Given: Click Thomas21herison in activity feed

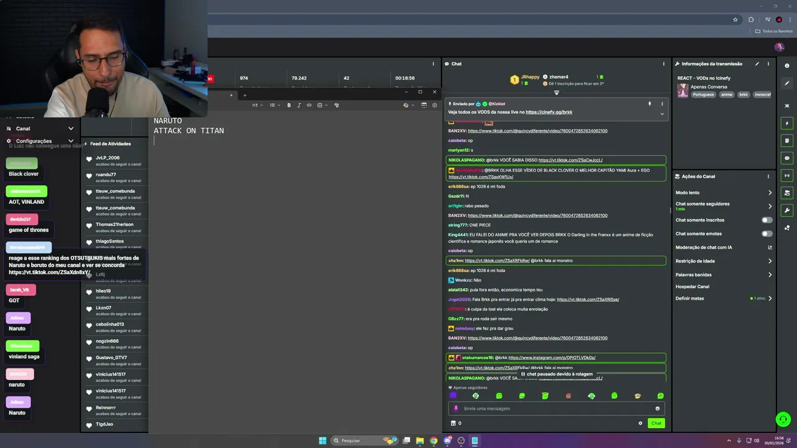Looking at the screenshot, I should click(115, 225).
